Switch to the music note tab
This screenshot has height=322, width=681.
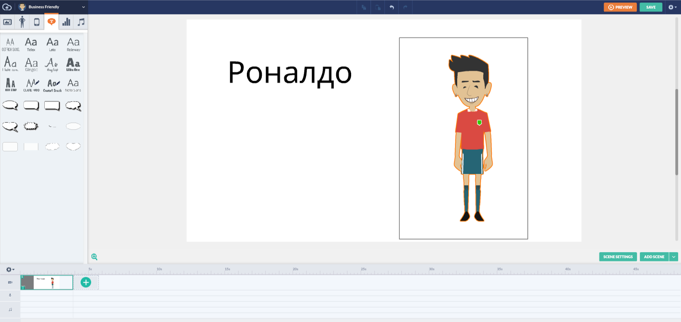(81, 22)
